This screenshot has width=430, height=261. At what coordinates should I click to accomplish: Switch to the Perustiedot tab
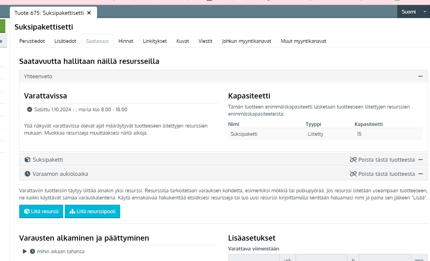pyautogui.click(x=32, y=41)
